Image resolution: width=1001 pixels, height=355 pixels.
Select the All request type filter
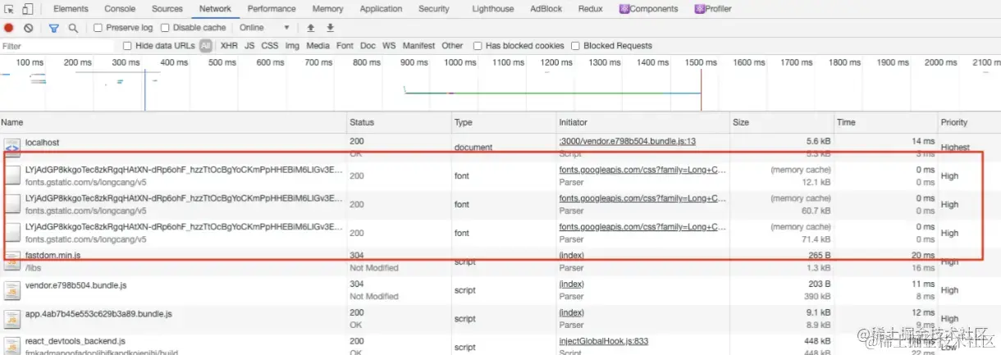point(205,46)
